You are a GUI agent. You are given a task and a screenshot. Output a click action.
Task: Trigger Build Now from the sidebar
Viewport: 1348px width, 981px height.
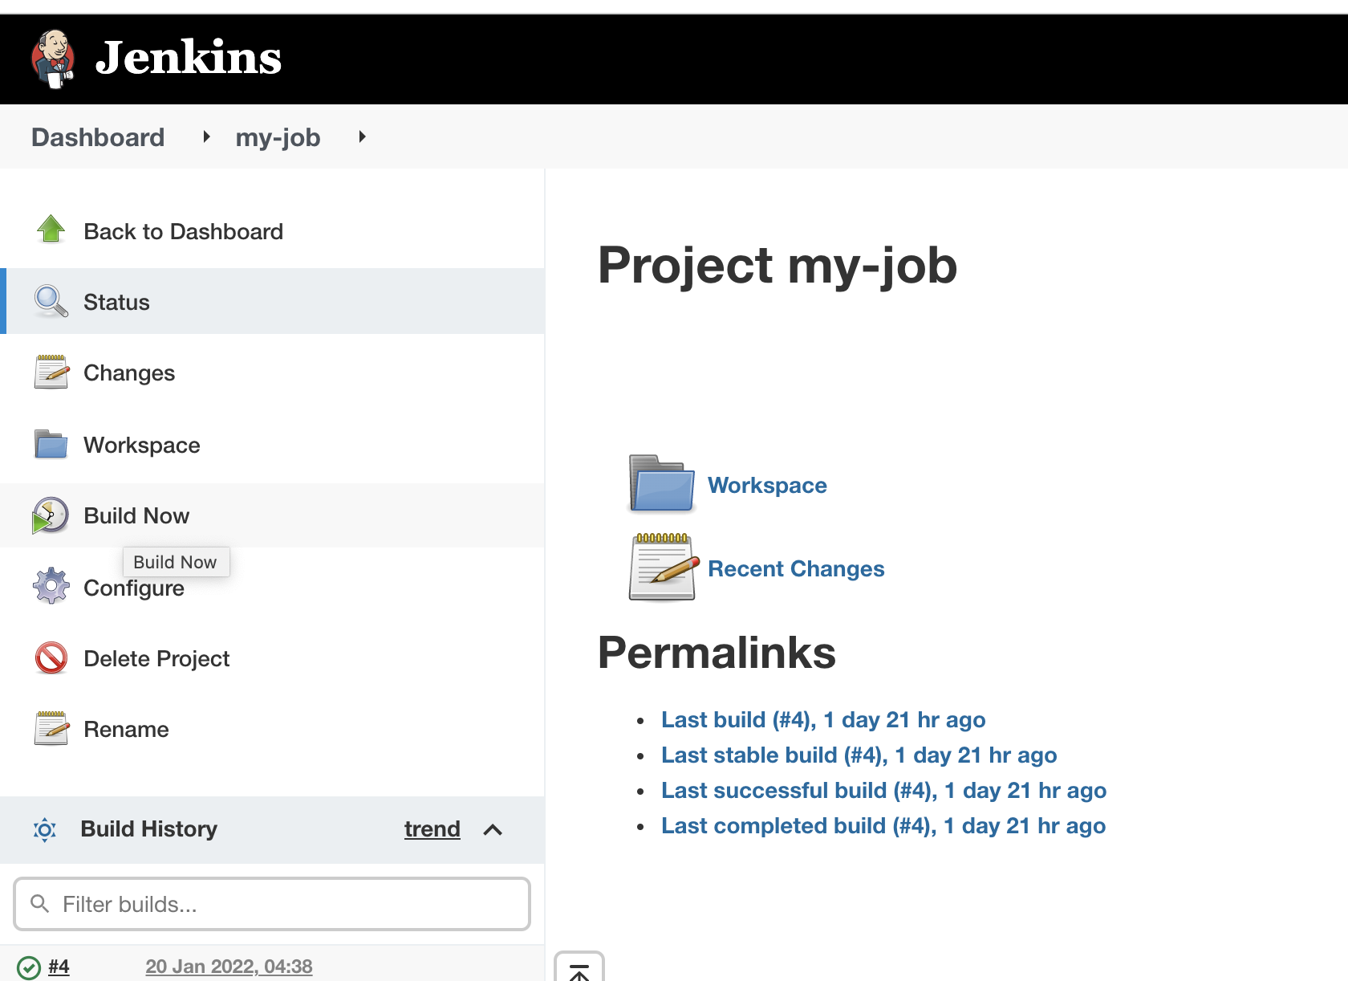(x=136, y=515)
